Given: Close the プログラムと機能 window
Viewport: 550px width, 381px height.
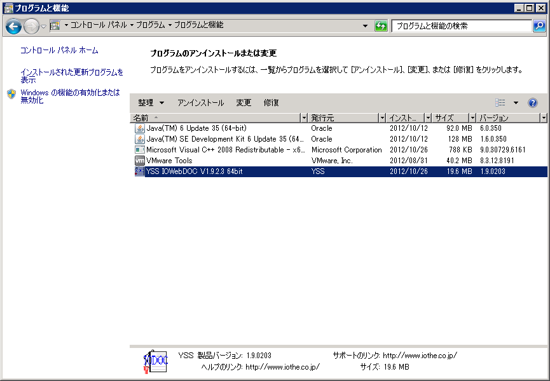Looking at the screenshot, I should 541,8.
